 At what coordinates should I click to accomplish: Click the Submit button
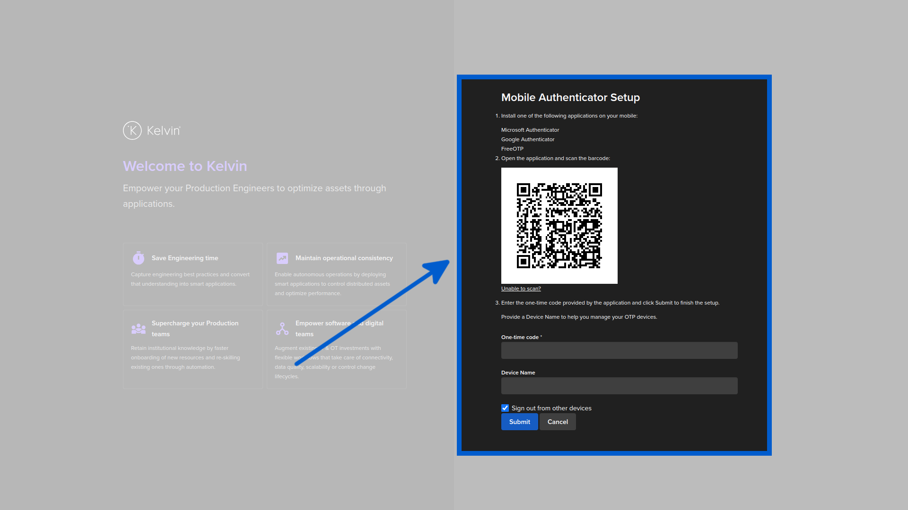tap(519, 422)
